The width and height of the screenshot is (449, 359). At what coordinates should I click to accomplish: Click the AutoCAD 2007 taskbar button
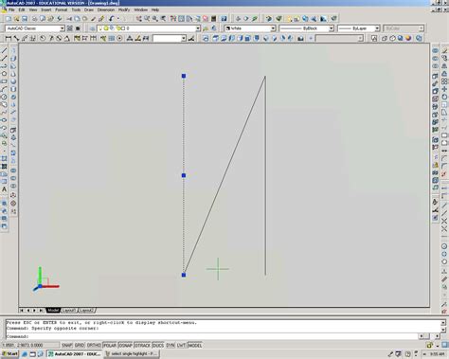[x=75, y=354]
